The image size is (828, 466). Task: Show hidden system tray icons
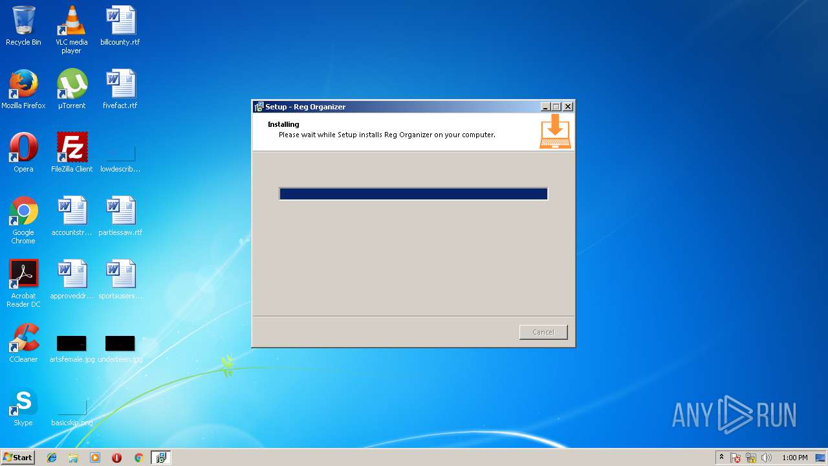click(x=721, y=458)
